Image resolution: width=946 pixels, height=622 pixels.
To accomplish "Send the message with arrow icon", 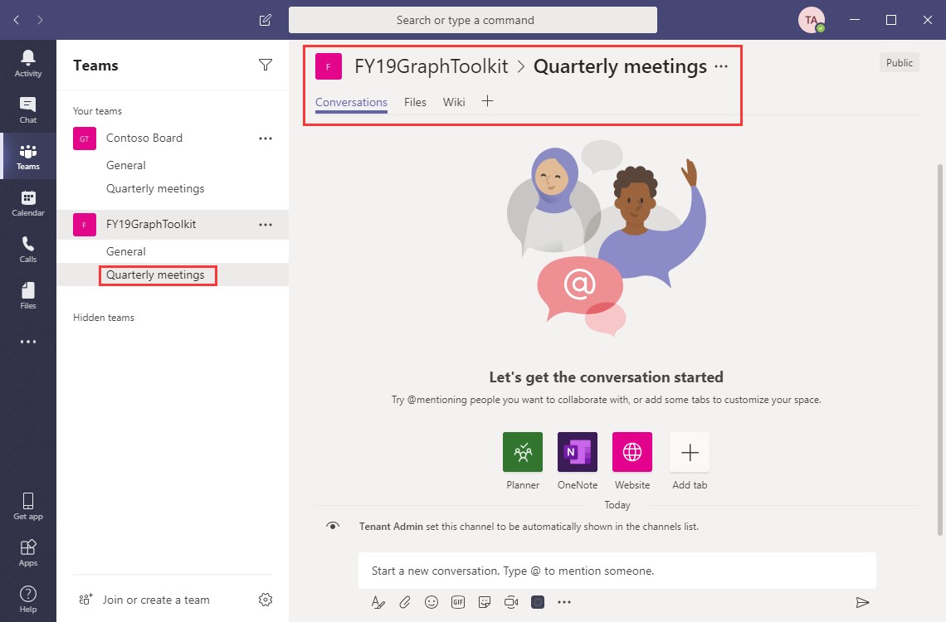I will pos(863,601).
